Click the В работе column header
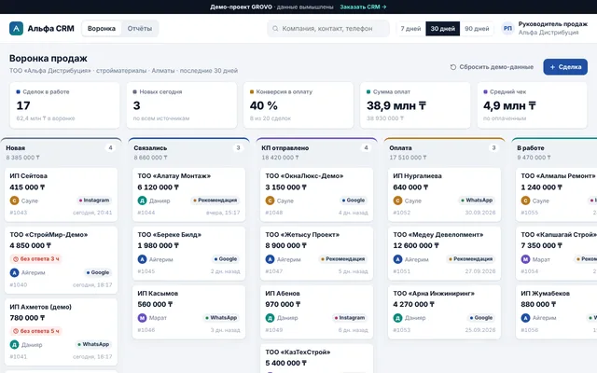597x373 pixels. [x=555, y=152]
